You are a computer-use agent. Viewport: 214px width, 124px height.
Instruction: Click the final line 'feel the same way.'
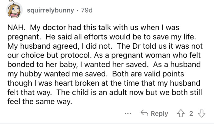click(x=40, y=101)
